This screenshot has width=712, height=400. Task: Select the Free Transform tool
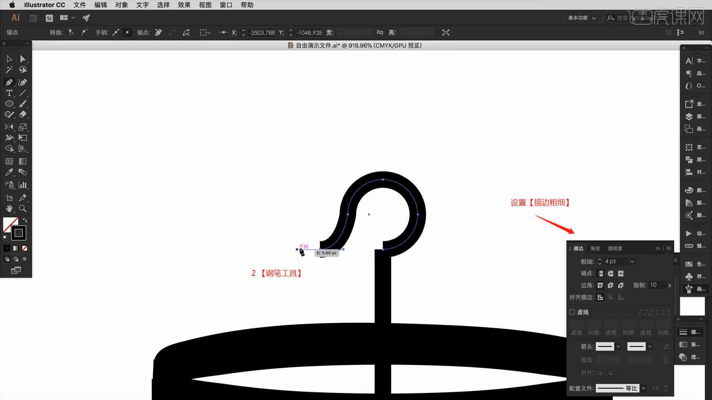pos(23,138)
